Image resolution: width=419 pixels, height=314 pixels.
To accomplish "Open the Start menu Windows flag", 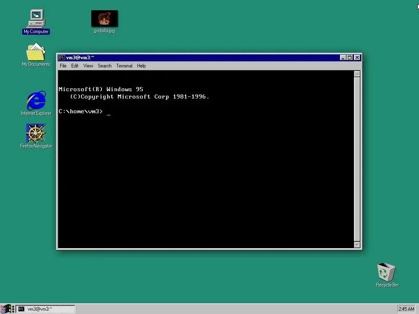I will (6, 309).
